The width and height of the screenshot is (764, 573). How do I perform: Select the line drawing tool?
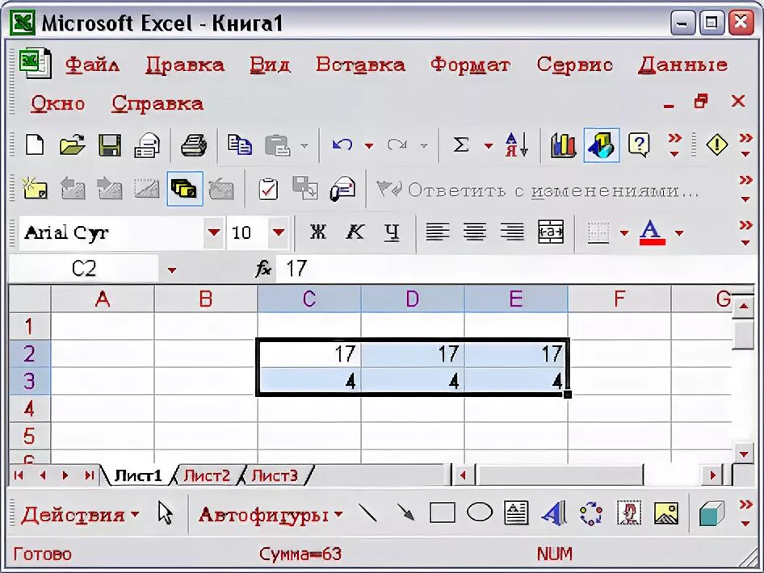point(368,512)
